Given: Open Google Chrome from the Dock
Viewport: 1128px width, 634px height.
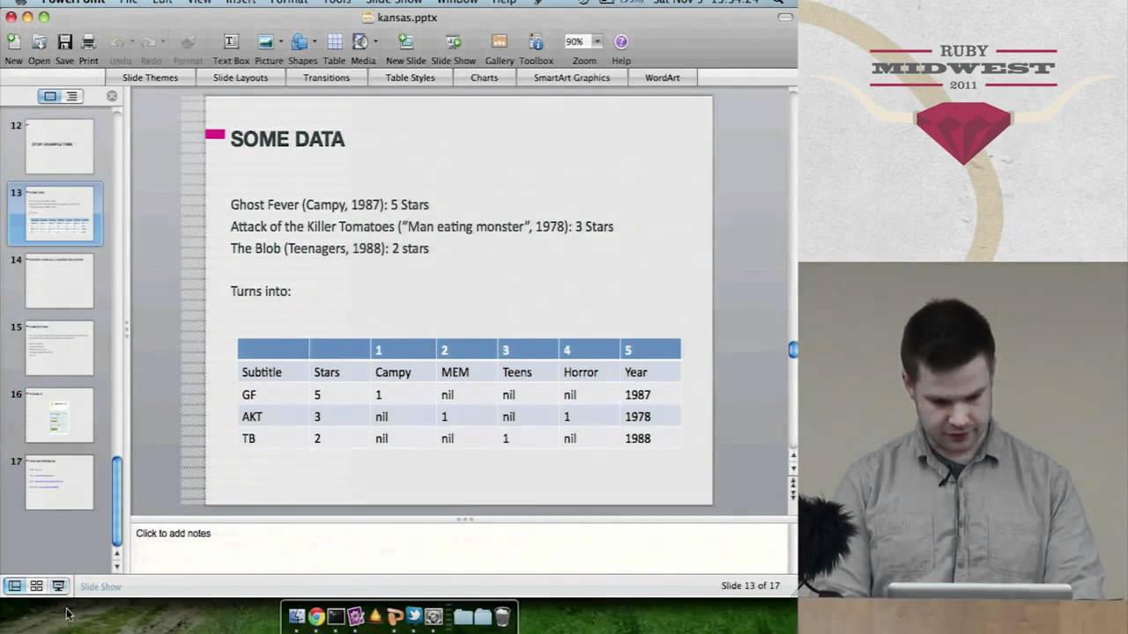Looking at the screenshot, I should point(315,616).
